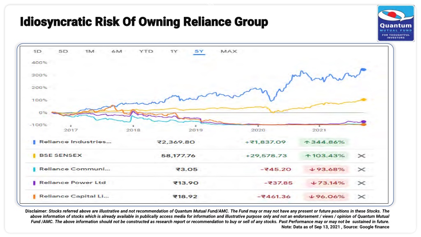Screen dimensions: 421x237
Task: Click the 2018 x-axis label
Action: coord(133,130)
